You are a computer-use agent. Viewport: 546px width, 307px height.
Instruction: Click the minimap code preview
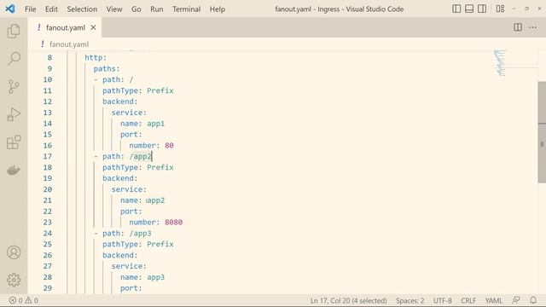(499, 63)
